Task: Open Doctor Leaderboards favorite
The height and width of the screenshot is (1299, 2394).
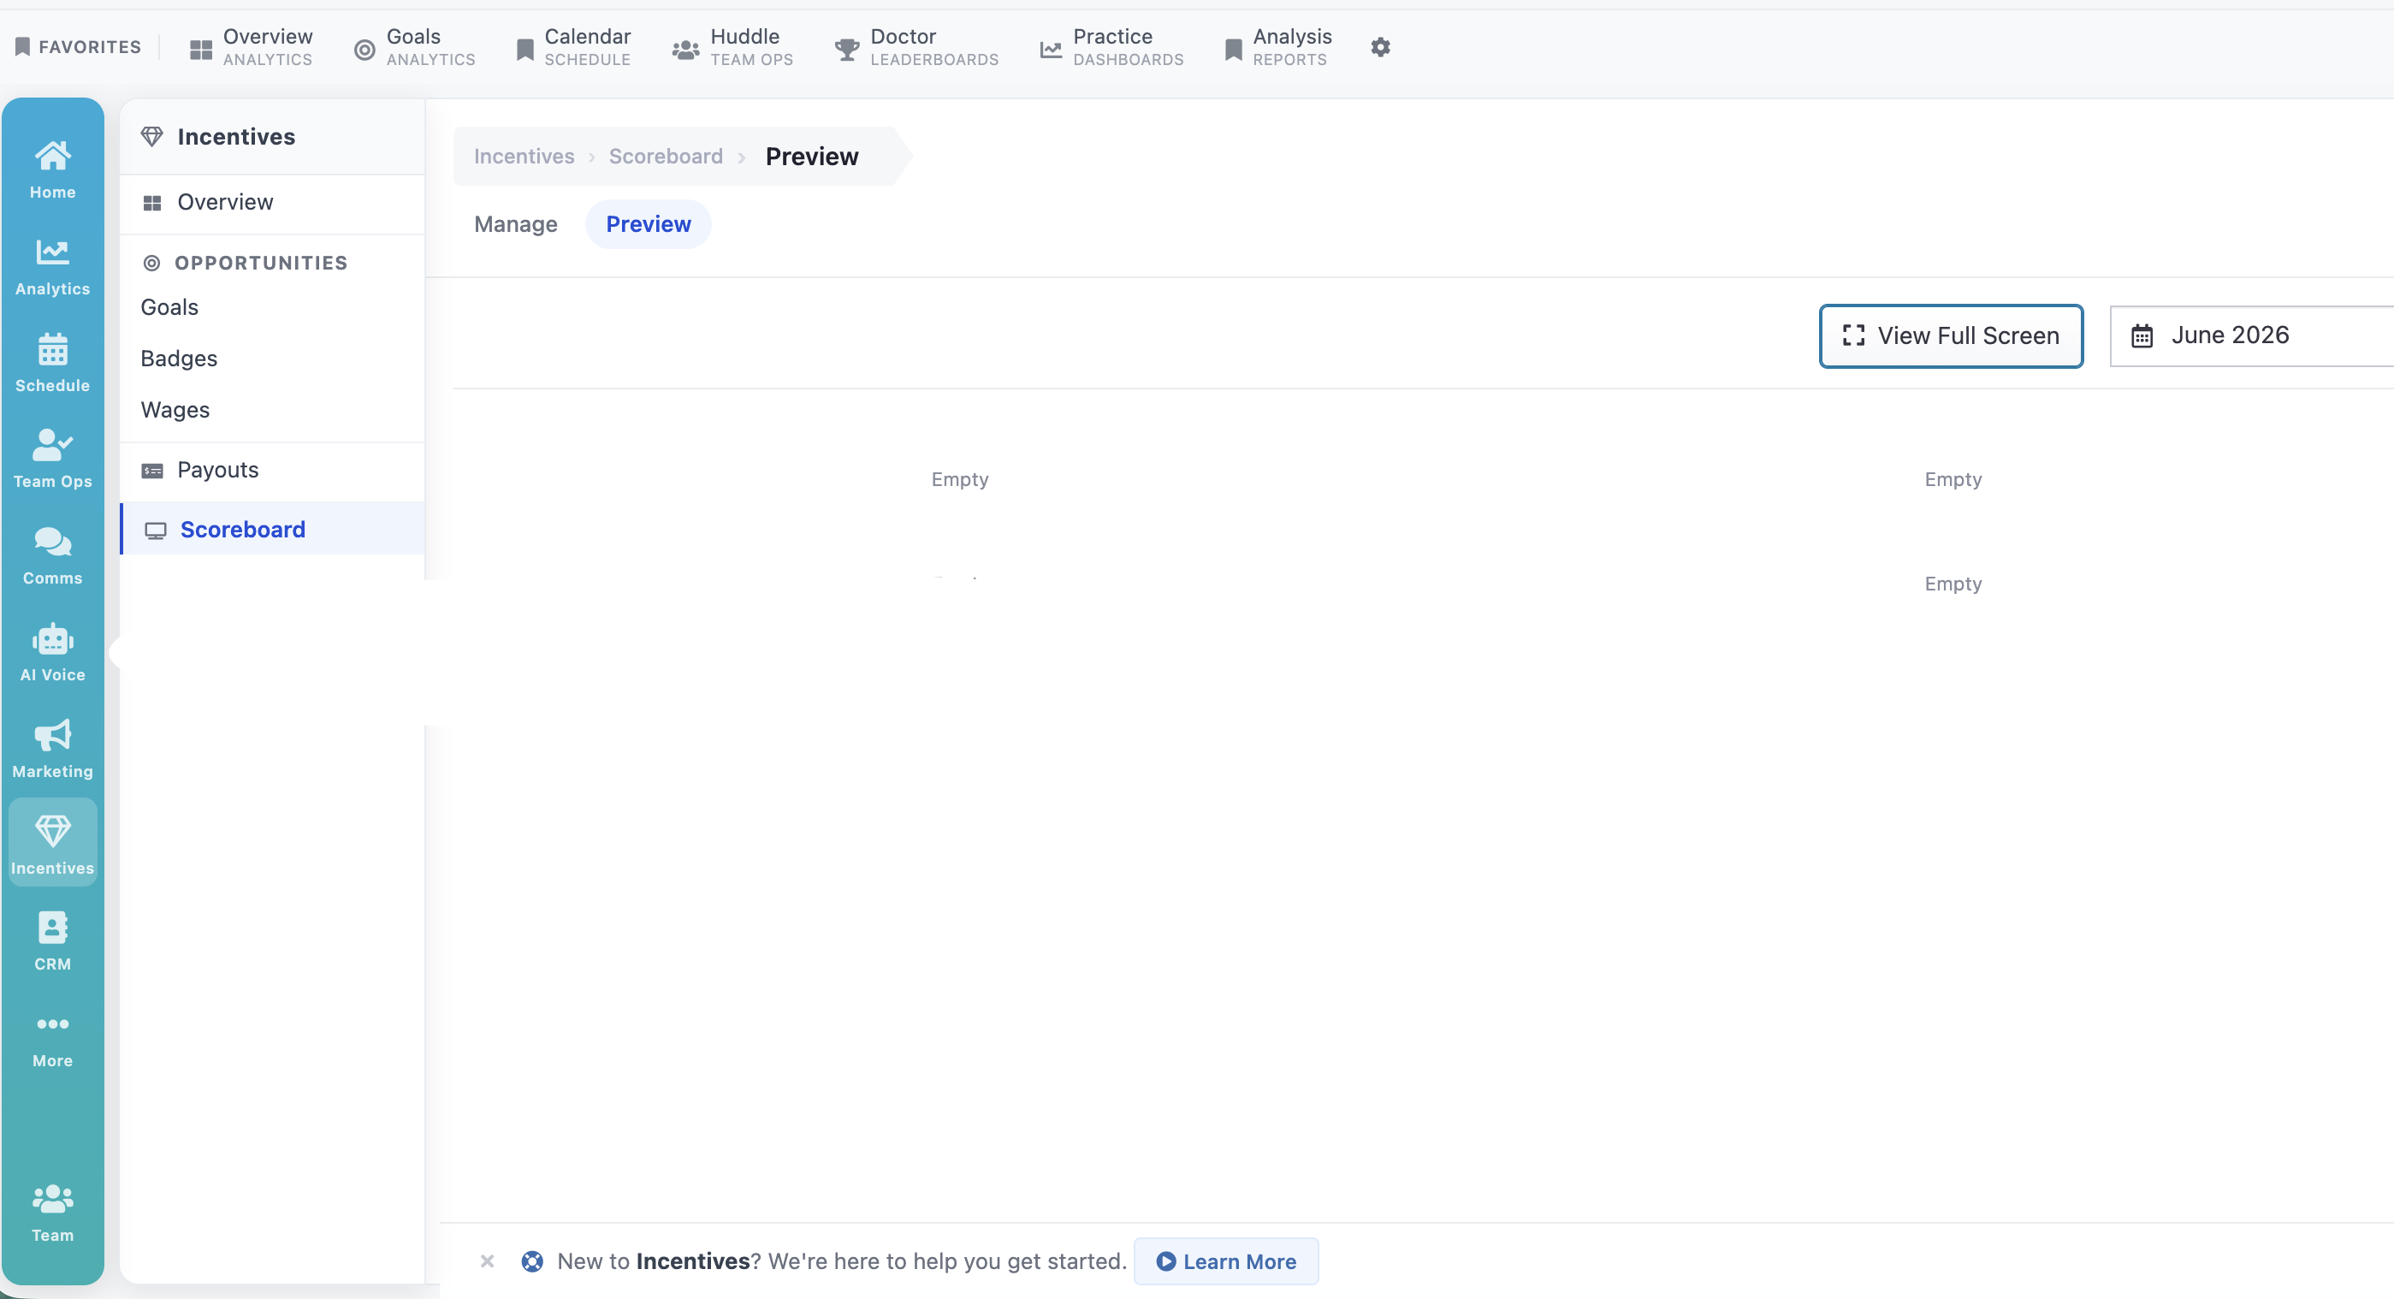Action: 917,46
